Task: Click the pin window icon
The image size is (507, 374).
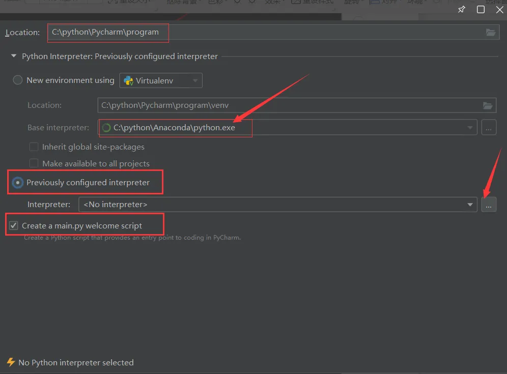Action: (461, 9)
